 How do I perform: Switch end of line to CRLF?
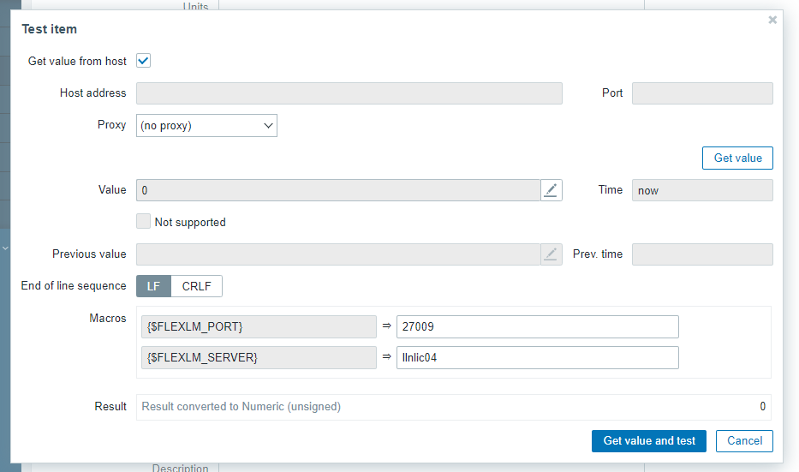[197, 286]
